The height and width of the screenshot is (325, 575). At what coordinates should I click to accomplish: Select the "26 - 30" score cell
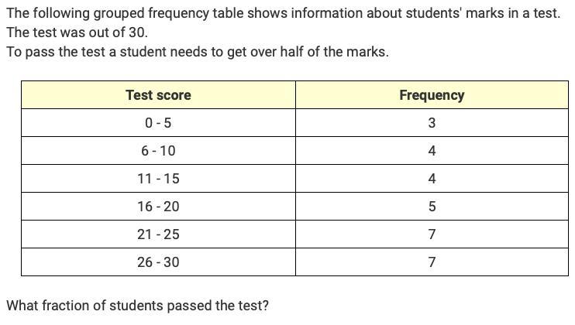pyautogui.click(x=158, y=262)
